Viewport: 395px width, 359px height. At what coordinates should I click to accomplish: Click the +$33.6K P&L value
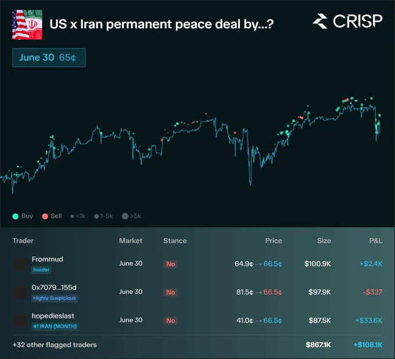[x=369, y=321]
